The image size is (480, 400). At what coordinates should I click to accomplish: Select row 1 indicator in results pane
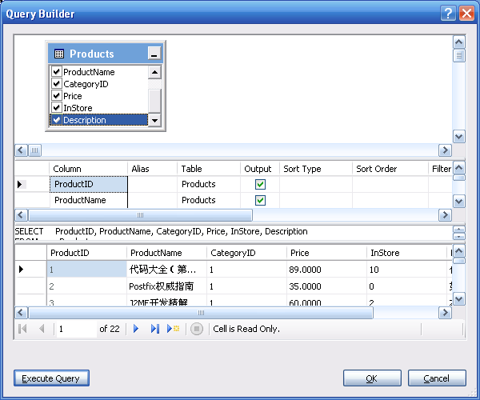pyautogui.click(x=21, y=270)
